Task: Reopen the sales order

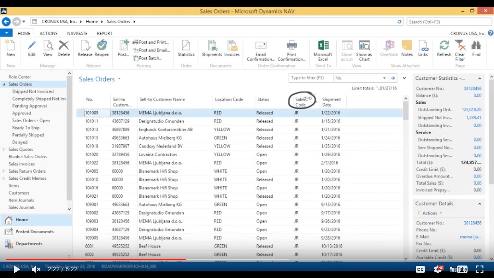Action: (x=102, y=49)
